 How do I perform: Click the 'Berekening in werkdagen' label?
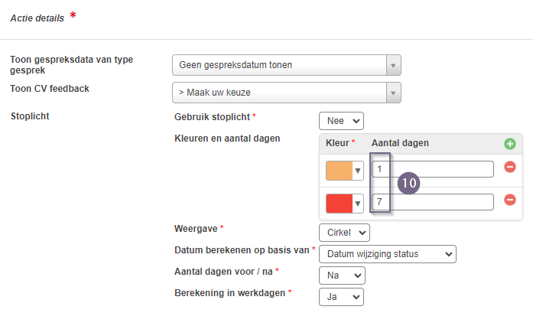229,293
